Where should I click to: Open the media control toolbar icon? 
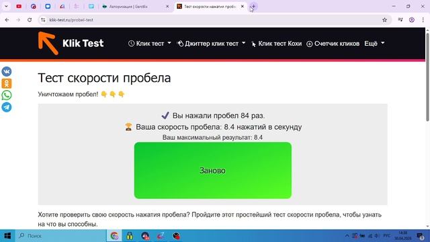click(x=400, y=19)
